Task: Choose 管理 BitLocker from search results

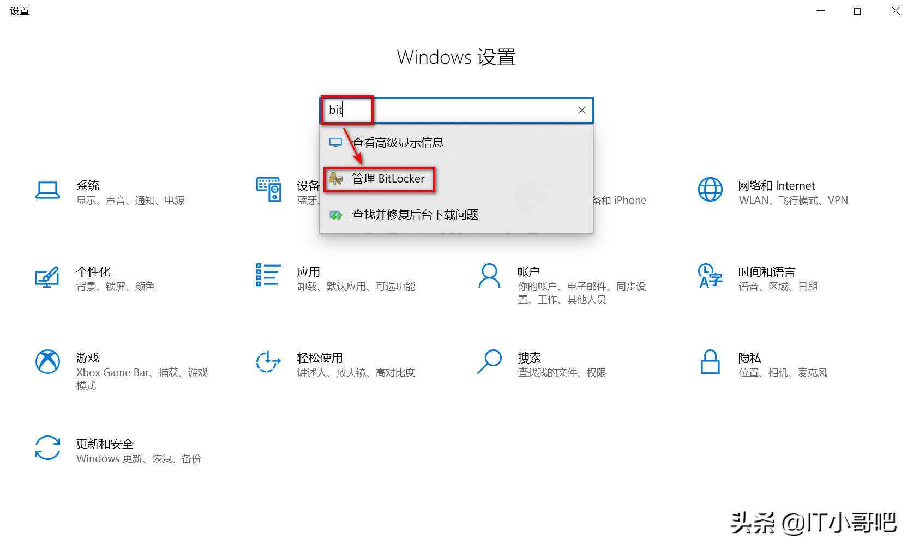Action: pos(456,179)
